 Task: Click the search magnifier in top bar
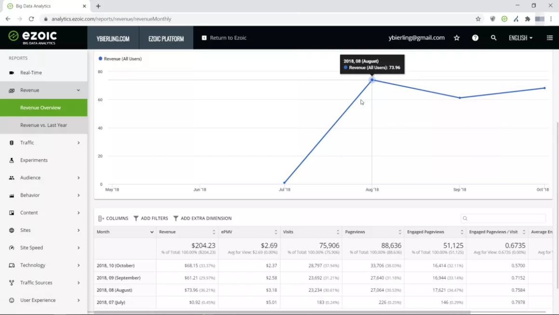(x=493, y=38)
